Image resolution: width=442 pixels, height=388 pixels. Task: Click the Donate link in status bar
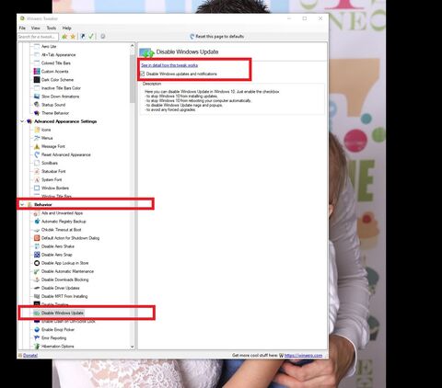[x=30, y=355]
